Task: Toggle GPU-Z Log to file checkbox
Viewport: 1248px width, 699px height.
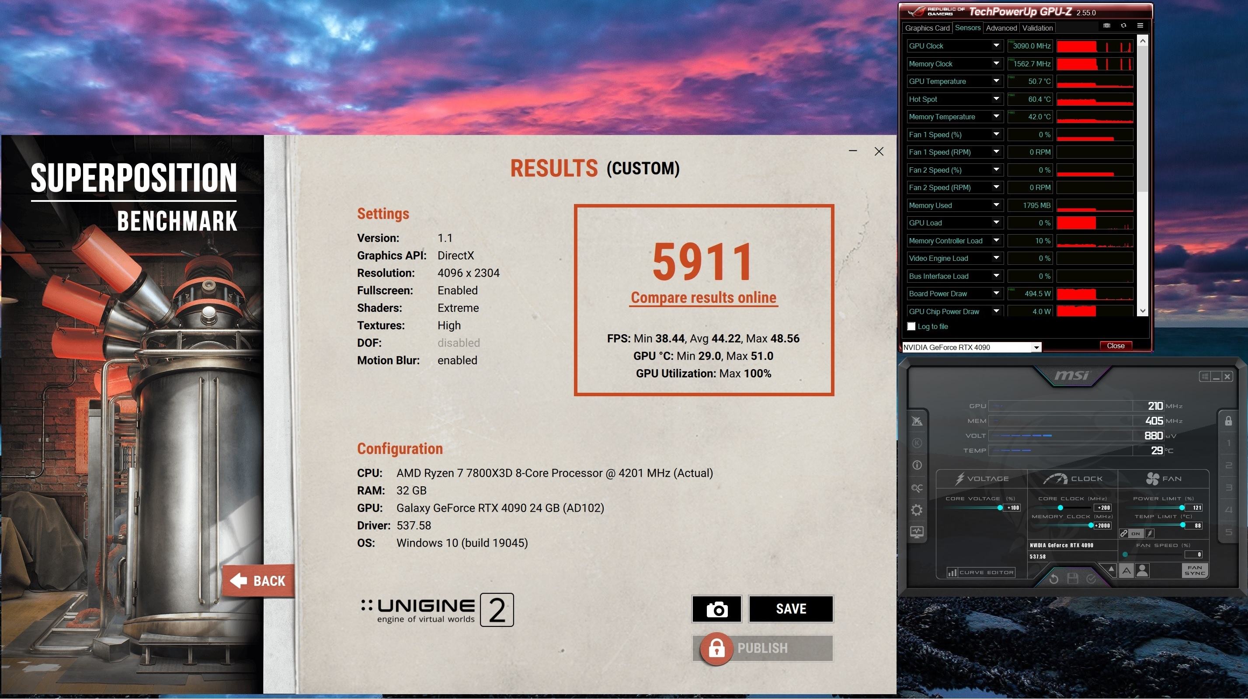Action: pyautogui.click(x=911, y=326)
